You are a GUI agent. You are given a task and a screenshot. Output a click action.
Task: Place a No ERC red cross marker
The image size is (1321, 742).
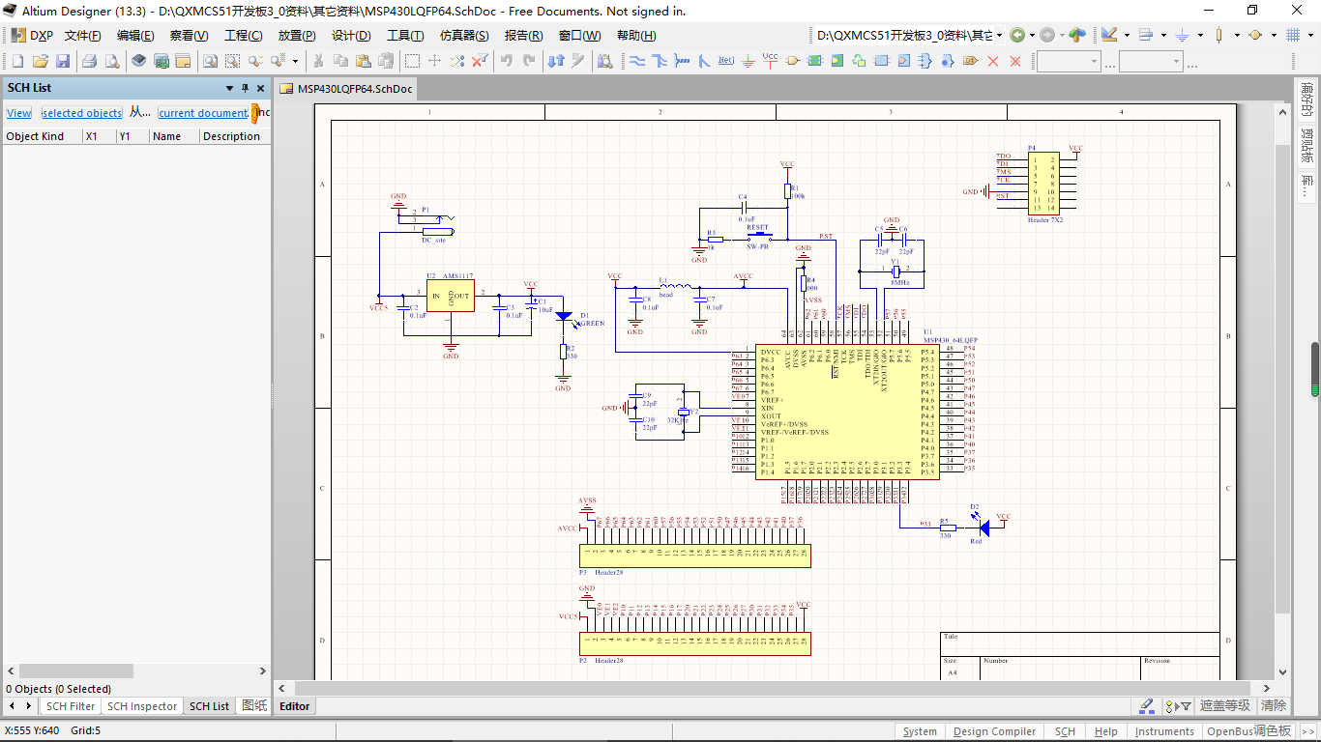(992, 61)
